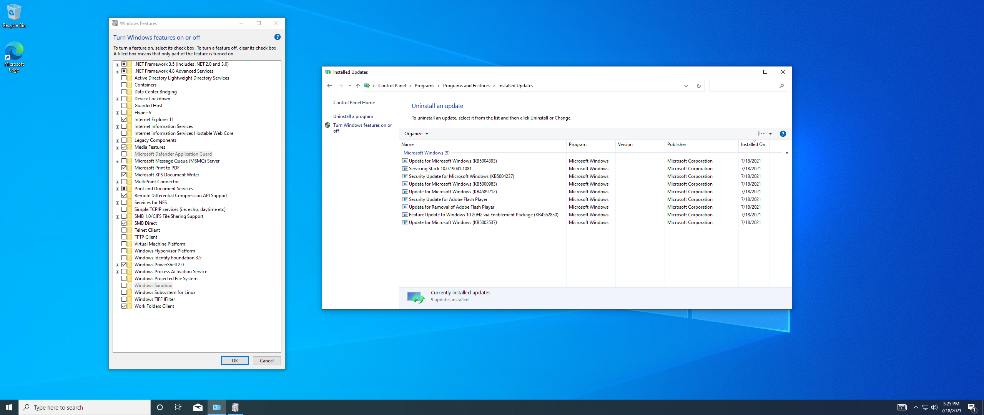
Task: Open the Mail taskbar app
Action: point(198,407)
